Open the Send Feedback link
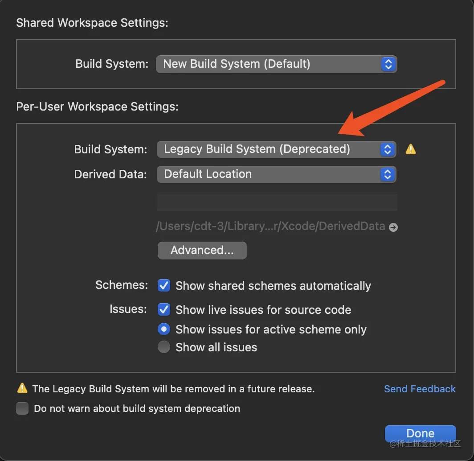 click(x=420, y=389)
